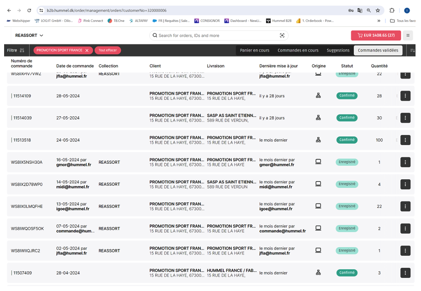The image size is (421, 291).
Task: Click the Confirmé status of order 11507409
Action: (x=347, y=272)
